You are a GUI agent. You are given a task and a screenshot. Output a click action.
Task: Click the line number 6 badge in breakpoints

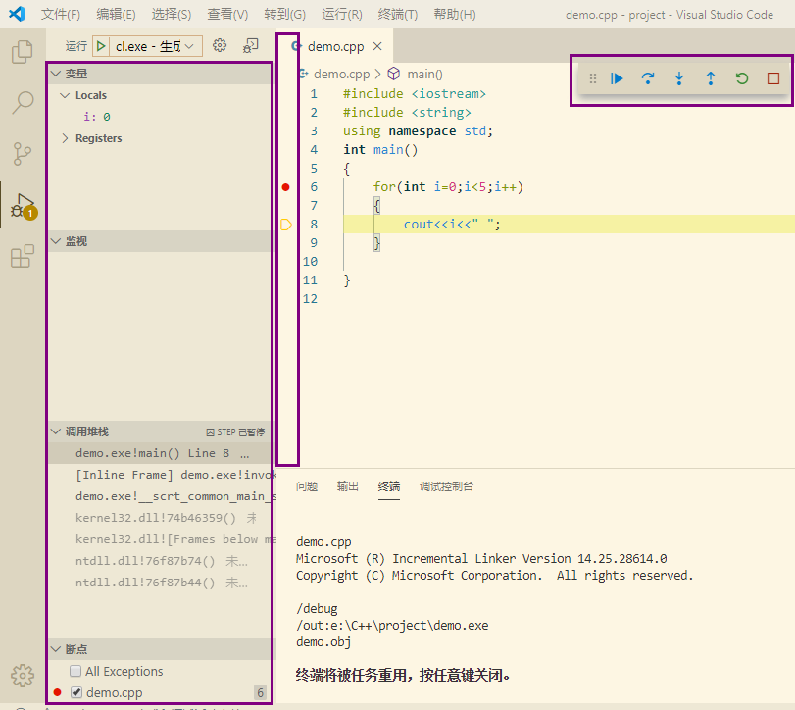(260, 692)
